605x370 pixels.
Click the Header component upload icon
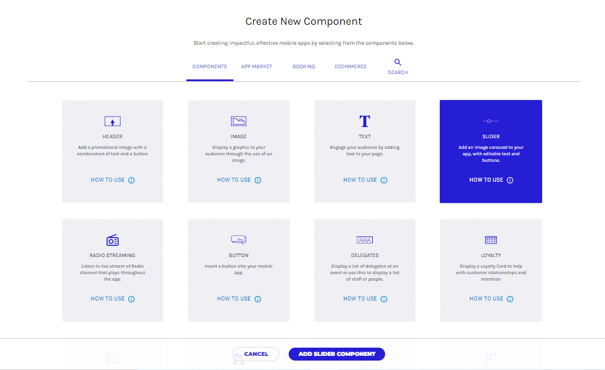[112, 121]
